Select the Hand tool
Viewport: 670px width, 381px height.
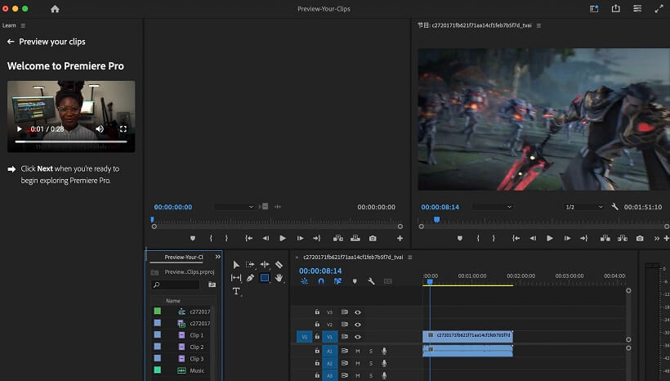279,278
